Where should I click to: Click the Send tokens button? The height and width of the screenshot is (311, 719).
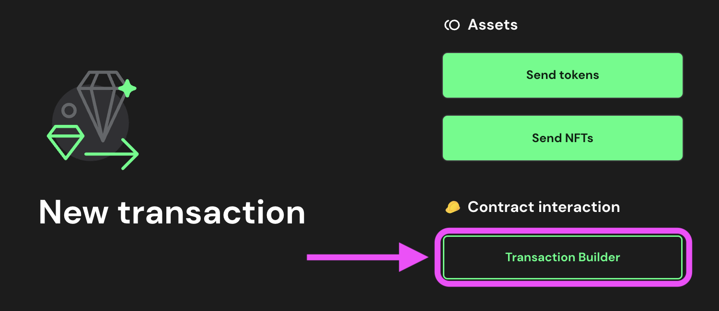click(562, 75)
